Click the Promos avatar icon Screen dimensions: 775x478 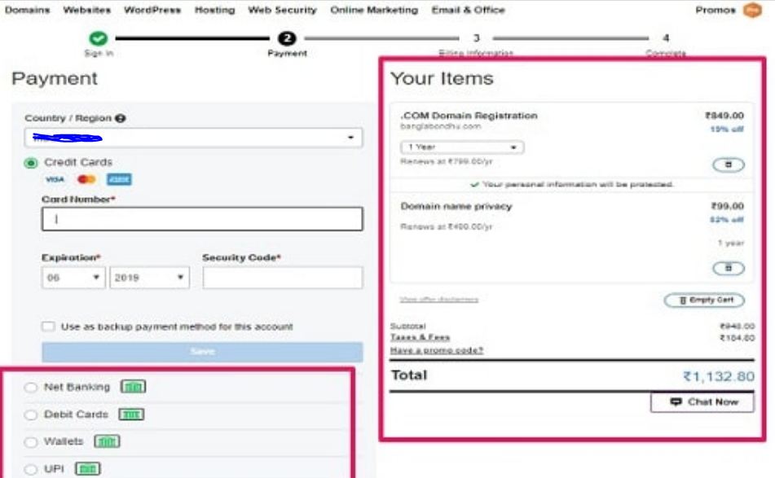coord(751,11)
